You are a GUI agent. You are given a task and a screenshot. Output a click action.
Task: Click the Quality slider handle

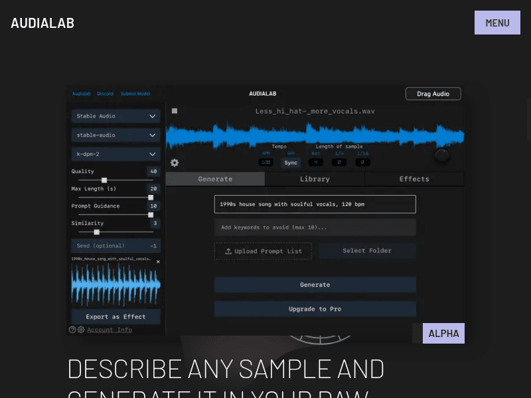104,180
